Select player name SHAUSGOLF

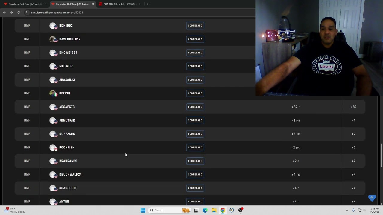(x=68, y=188)
